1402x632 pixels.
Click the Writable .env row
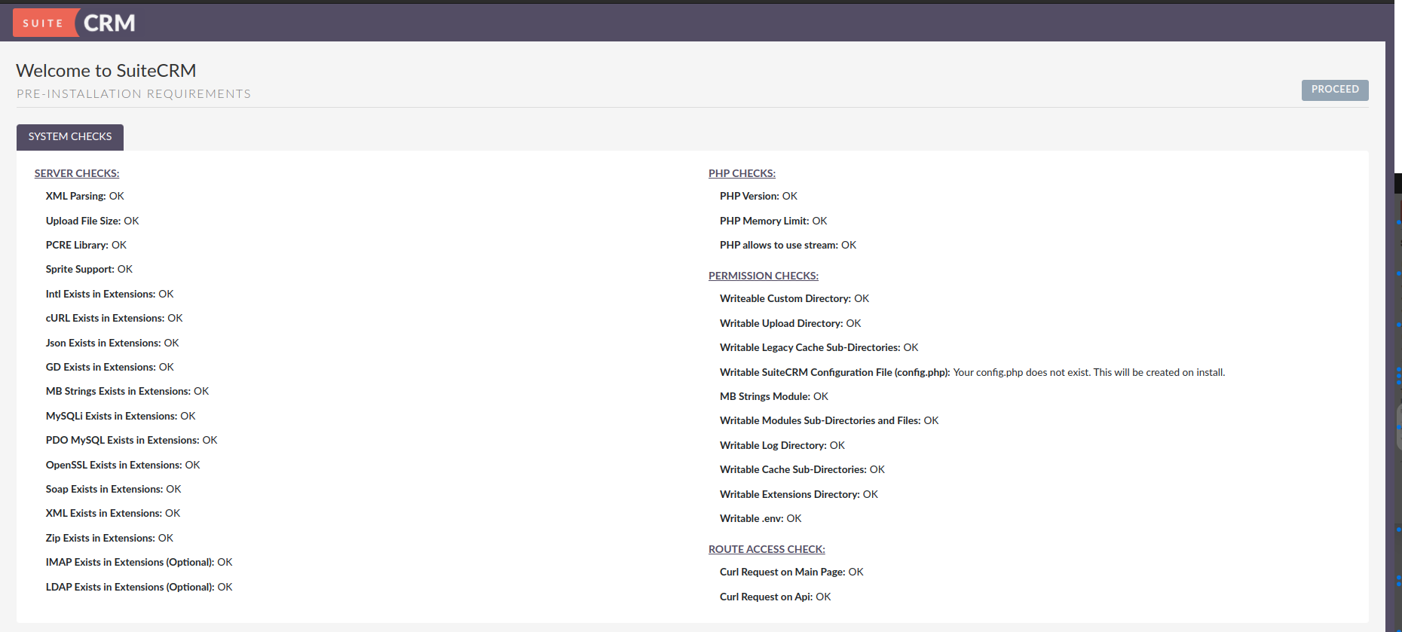click(x=761, y=518)
